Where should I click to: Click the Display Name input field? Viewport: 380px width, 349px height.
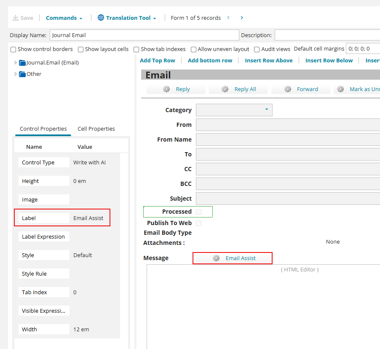pyautogui.click(x=144, y=35)
